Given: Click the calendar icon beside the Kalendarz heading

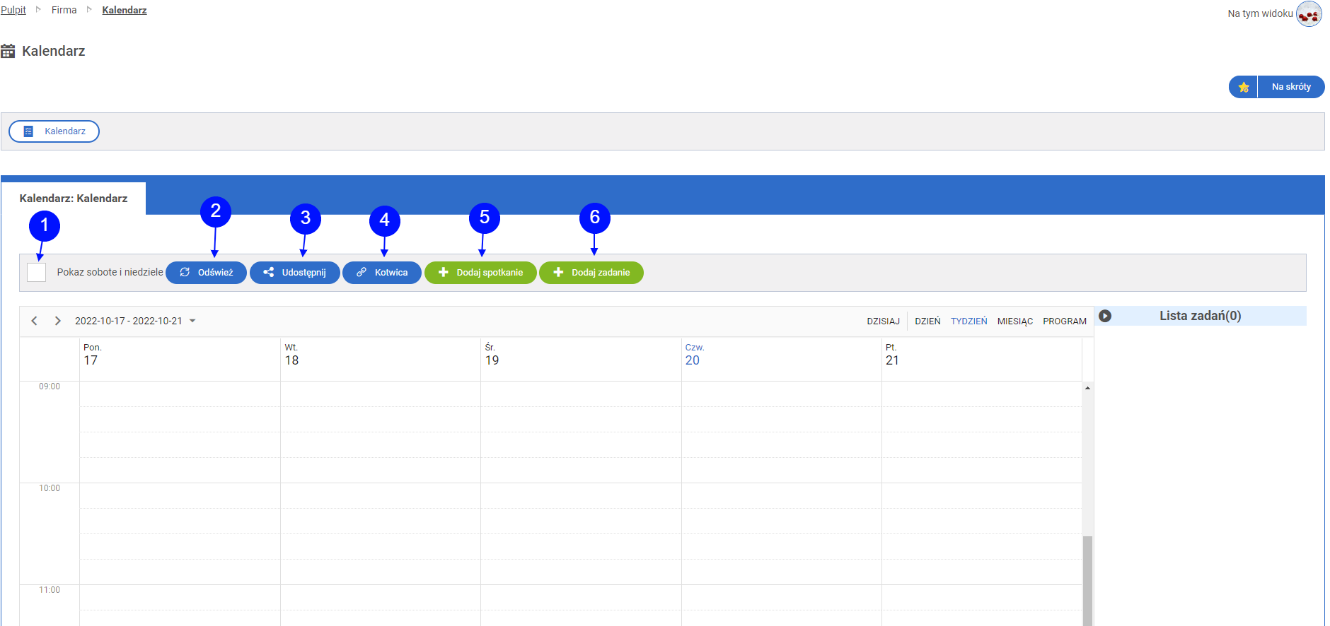Looking at the screenshot, I should point(8,51).
